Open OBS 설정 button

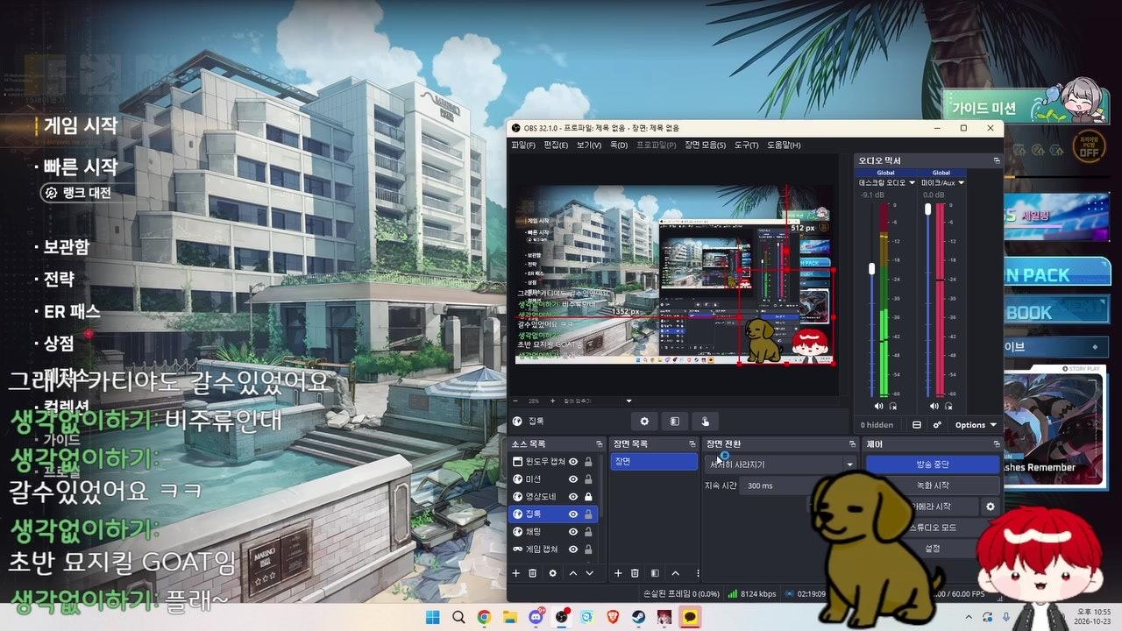pyautogui.click(x=933, y=549)
